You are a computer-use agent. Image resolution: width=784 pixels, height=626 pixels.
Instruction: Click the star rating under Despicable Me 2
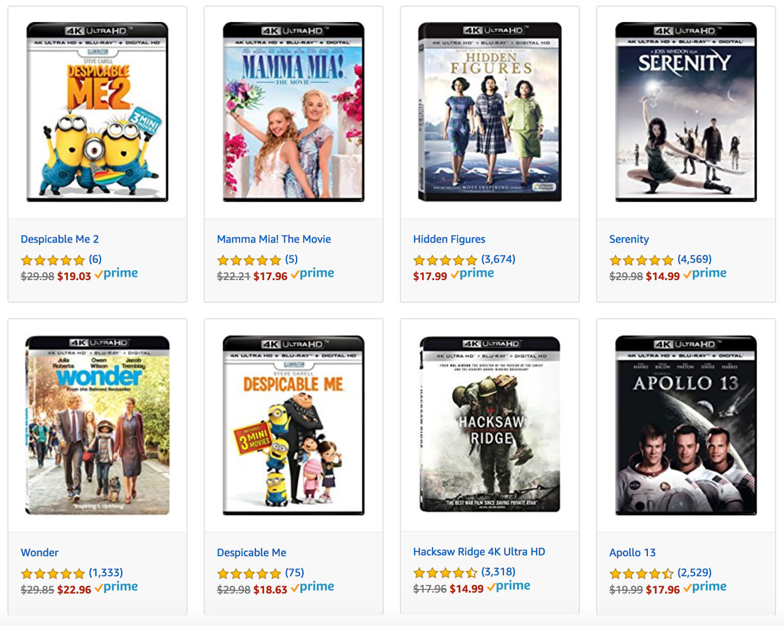(x=53, y=260)
